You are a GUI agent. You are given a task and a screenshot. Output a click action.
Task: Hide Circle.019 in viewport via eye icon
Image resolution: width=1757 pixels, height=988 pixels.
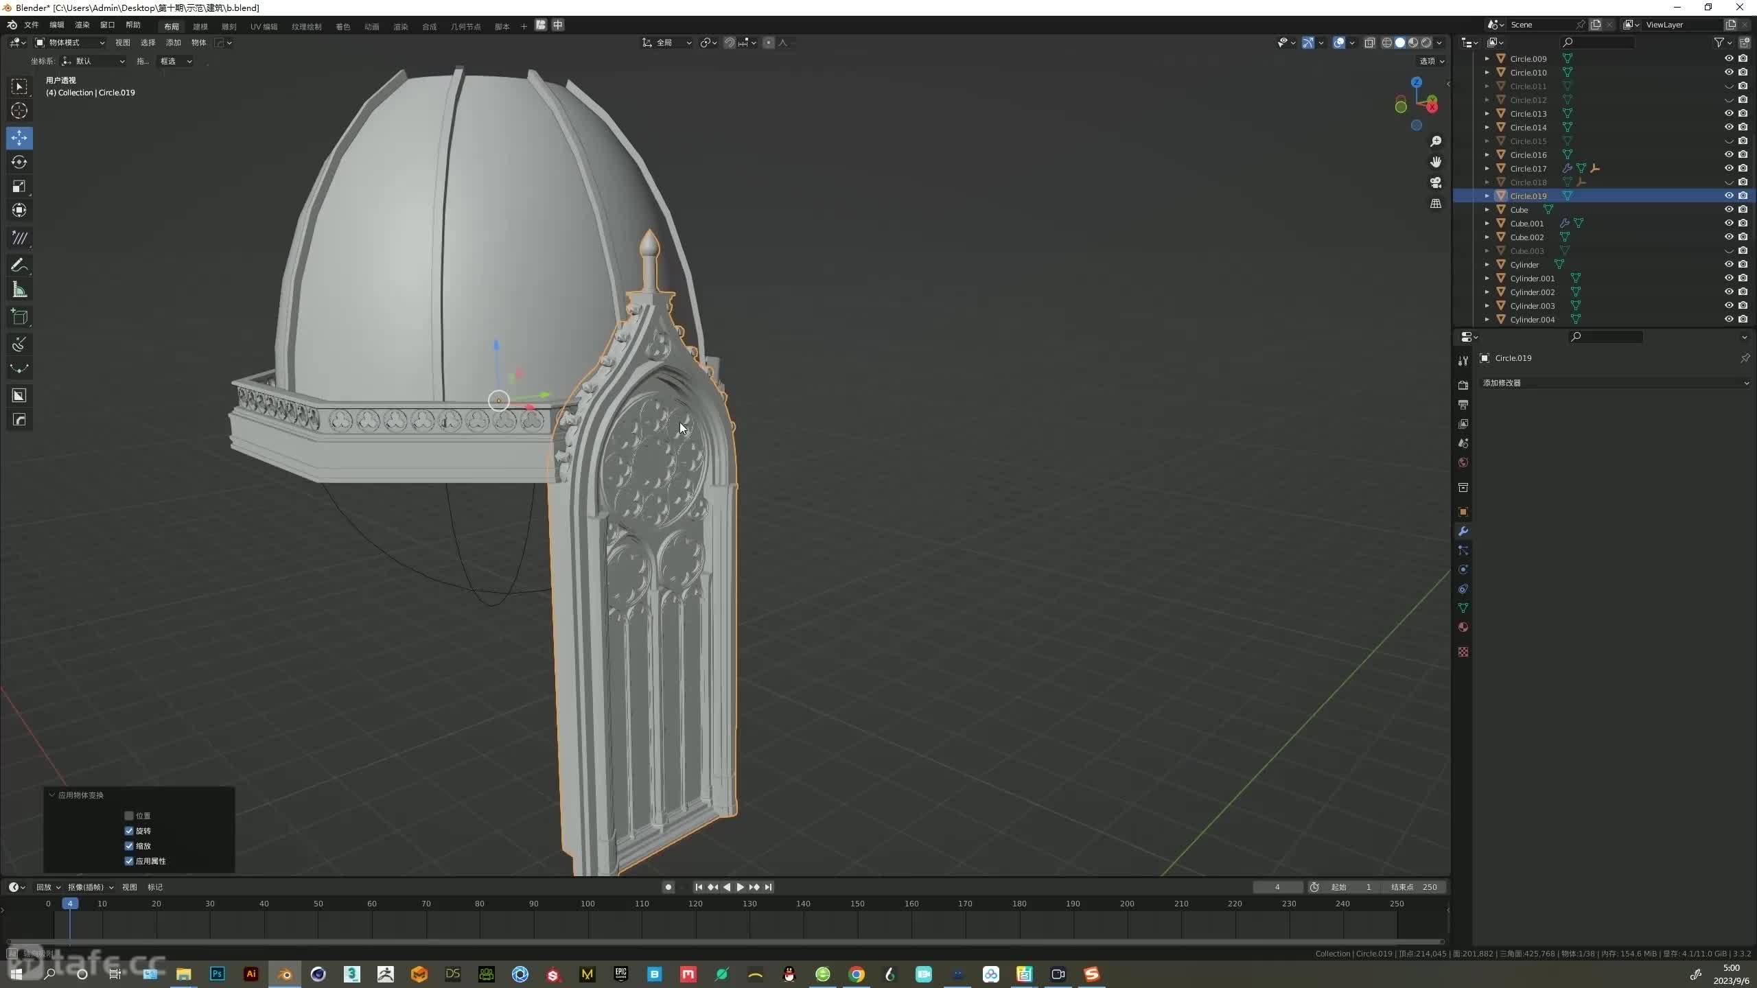click(1729, 196)
